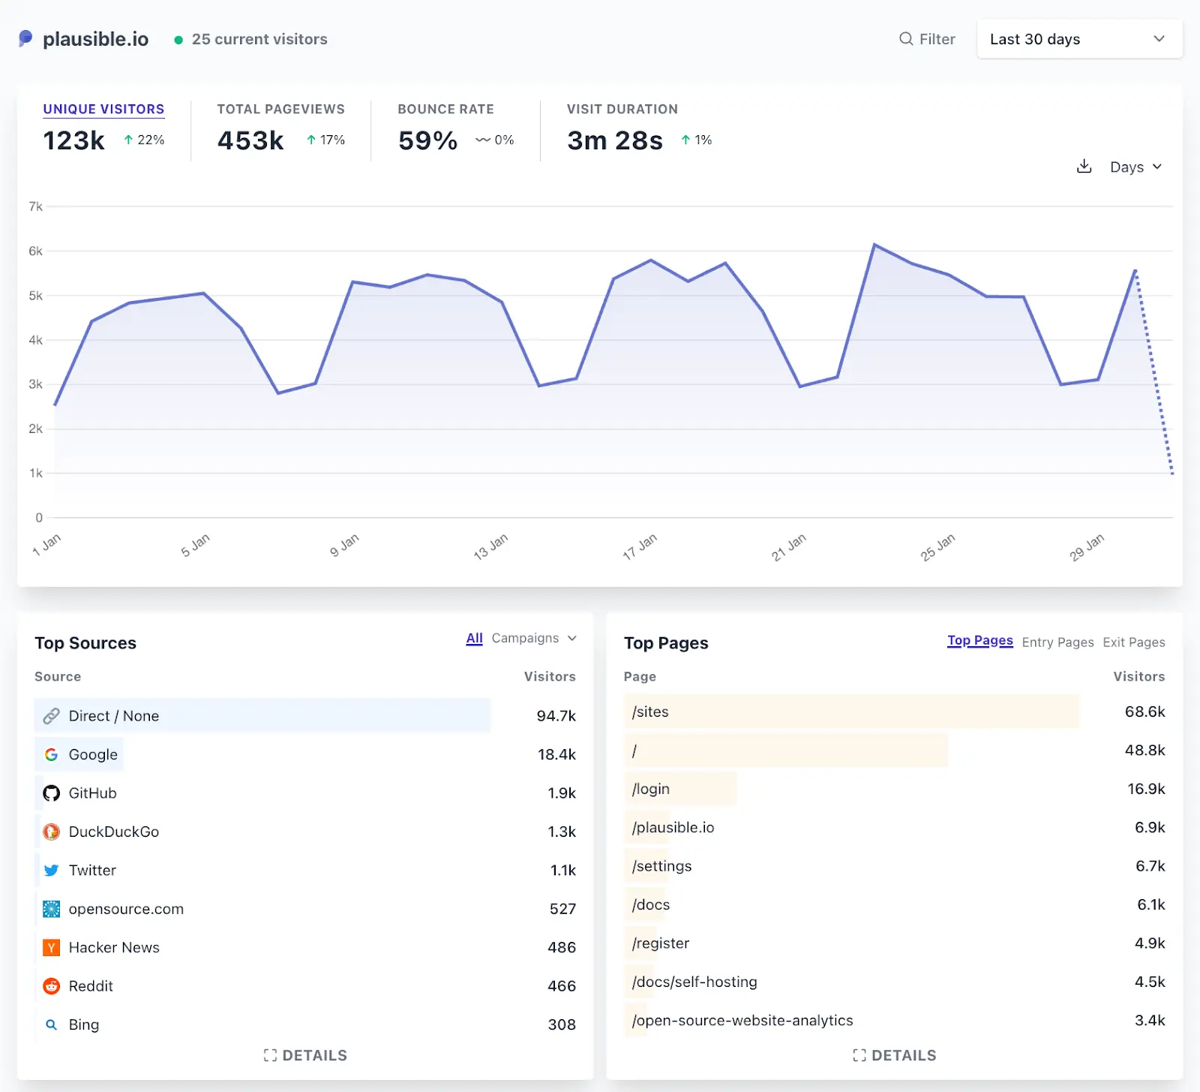Click the Reddit source icon

[x=51, y=986]
